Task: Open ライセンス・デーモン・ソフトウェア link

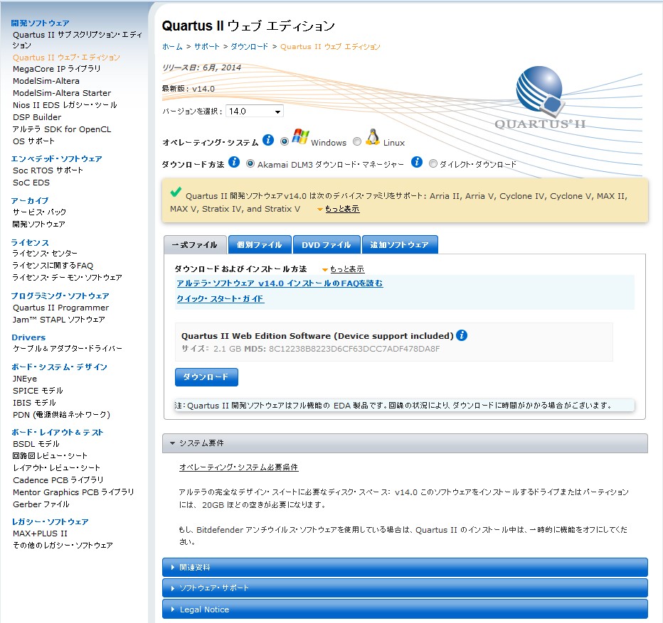Action: (x=68, y=278)
